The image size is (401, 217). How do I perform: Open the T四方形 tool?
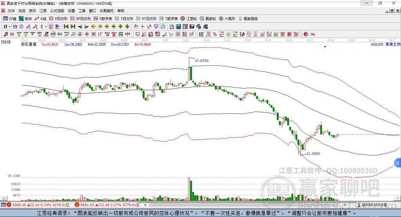click(x=124, y=19)
